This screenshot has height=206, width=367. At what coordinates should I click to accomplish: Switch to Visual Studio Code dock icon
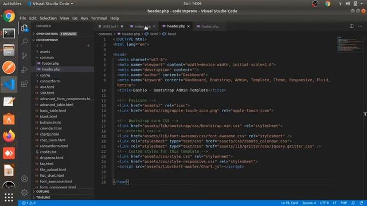point(9,84)
